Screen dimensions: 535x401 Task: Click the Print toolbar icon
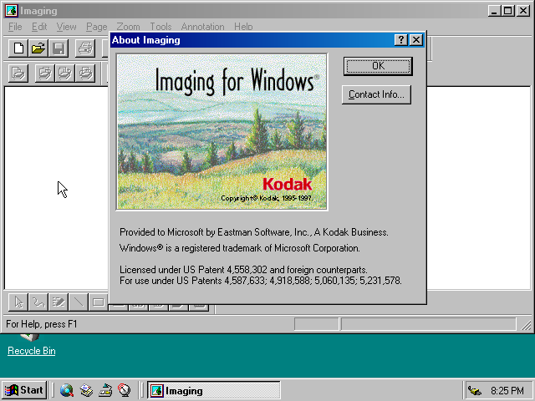[85, 48]
